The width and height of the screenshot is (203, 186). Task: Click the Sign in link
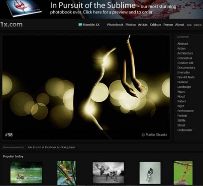click(198, 25)
